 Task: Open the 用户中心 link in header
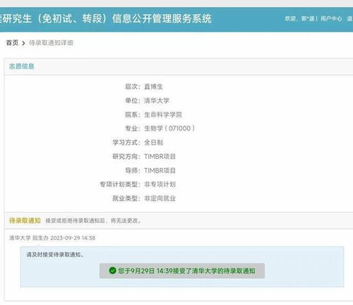[331, 18]
